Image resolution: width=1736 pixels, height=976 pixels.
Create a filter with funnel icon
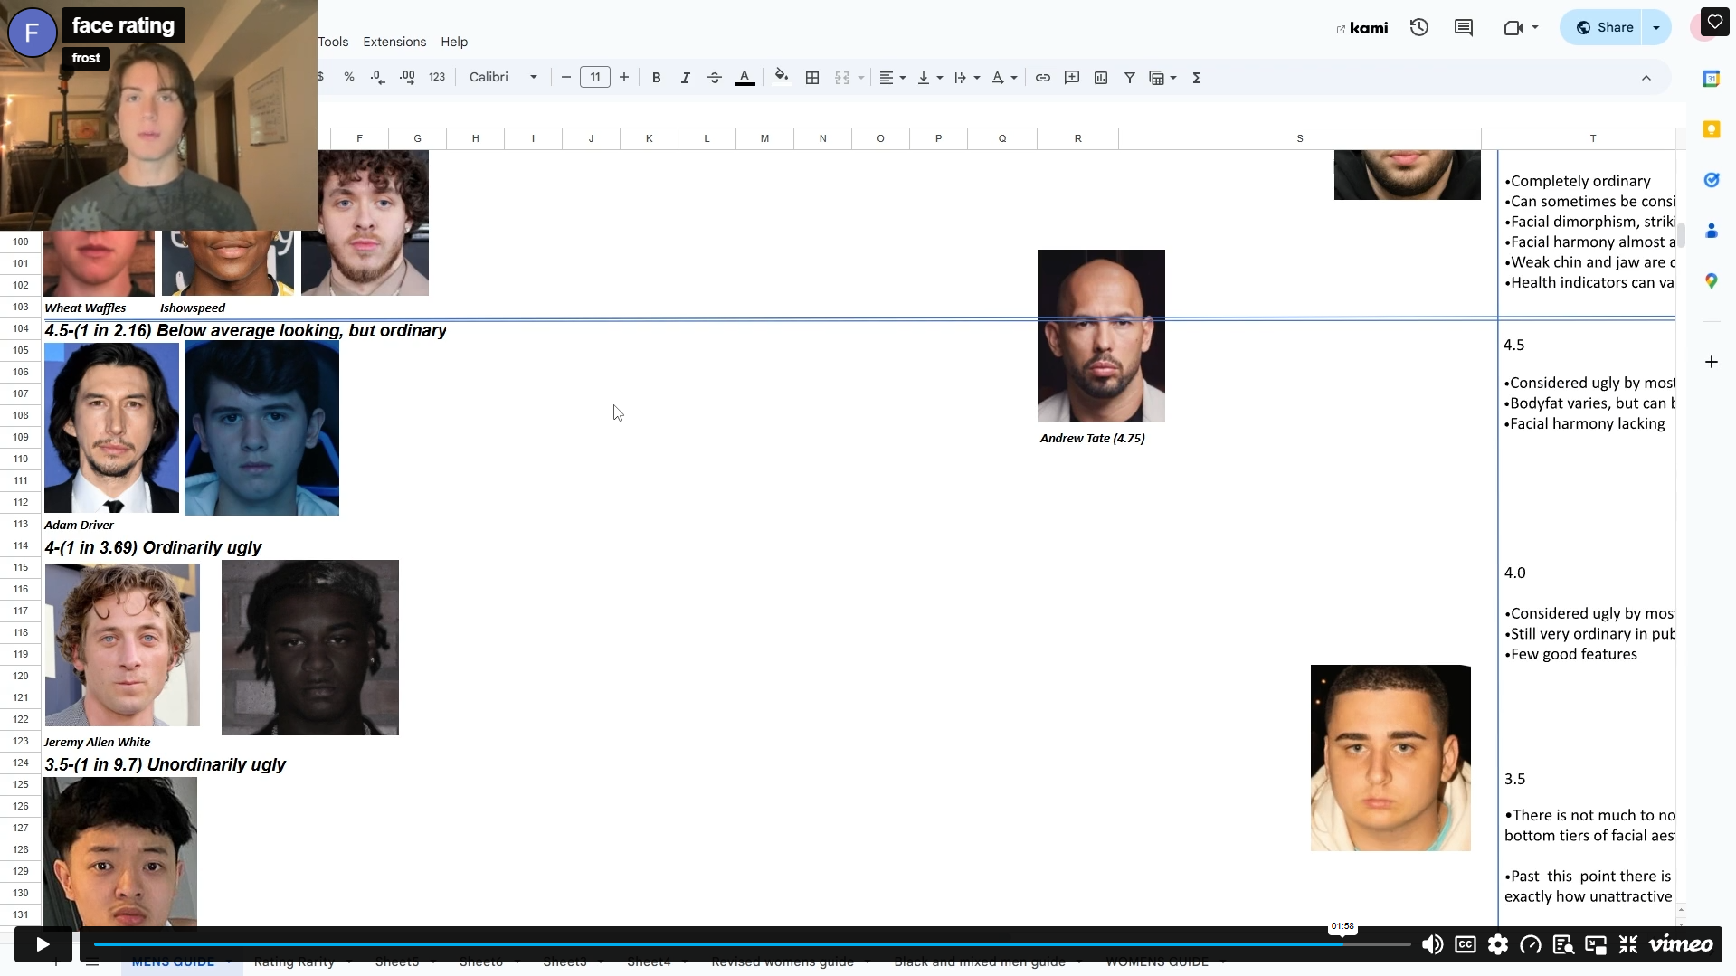point(1130,78)
